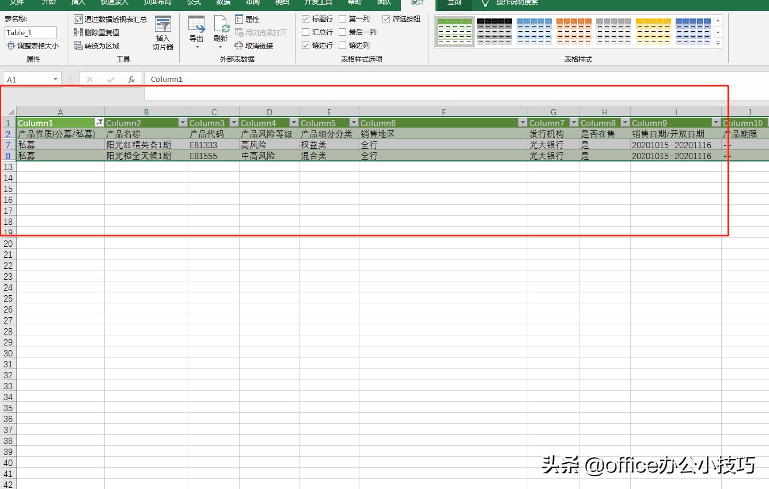Open the Column6 filter dropdown
This screenshot has width=769, height=489.
point(523,122)
